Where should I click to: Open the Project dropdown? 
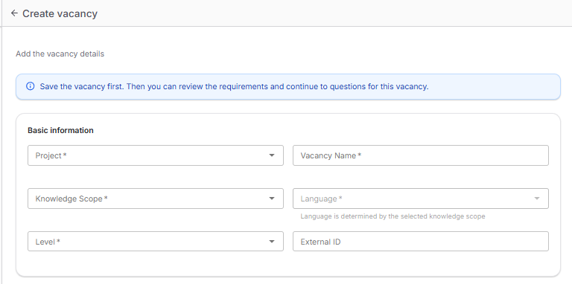click(x=156, y=155)
